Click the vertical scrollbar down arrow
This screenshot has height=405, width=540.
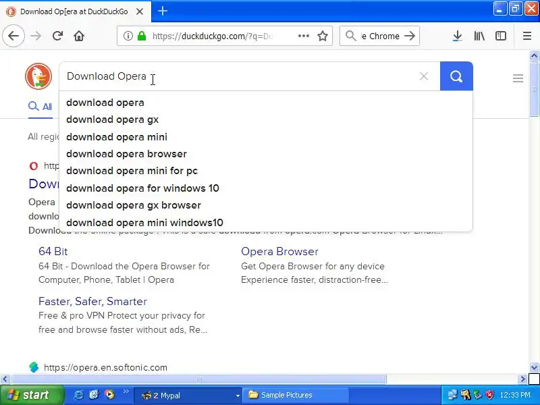(534, 367)
